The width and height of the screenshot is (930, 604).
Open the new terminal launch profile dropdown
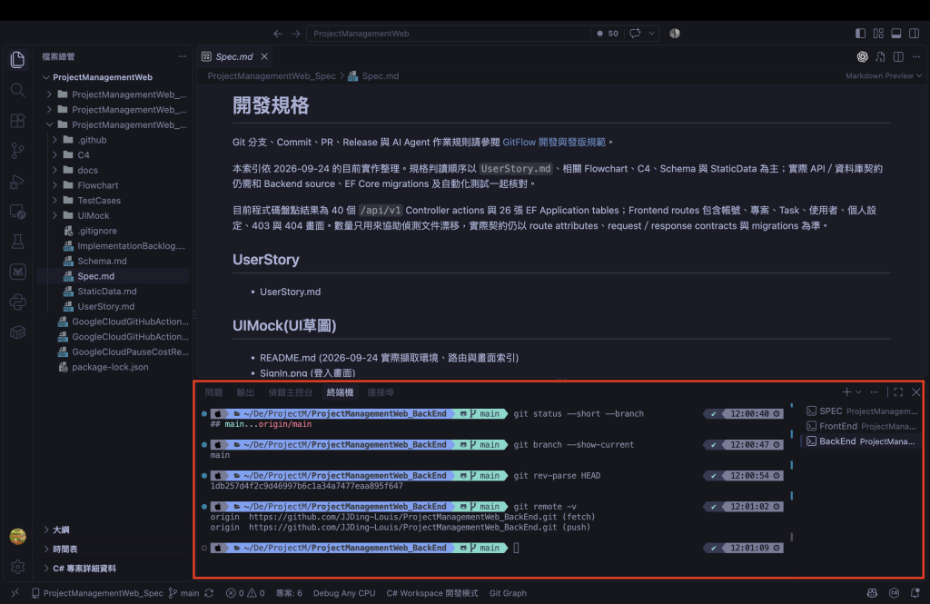point(858,392)
